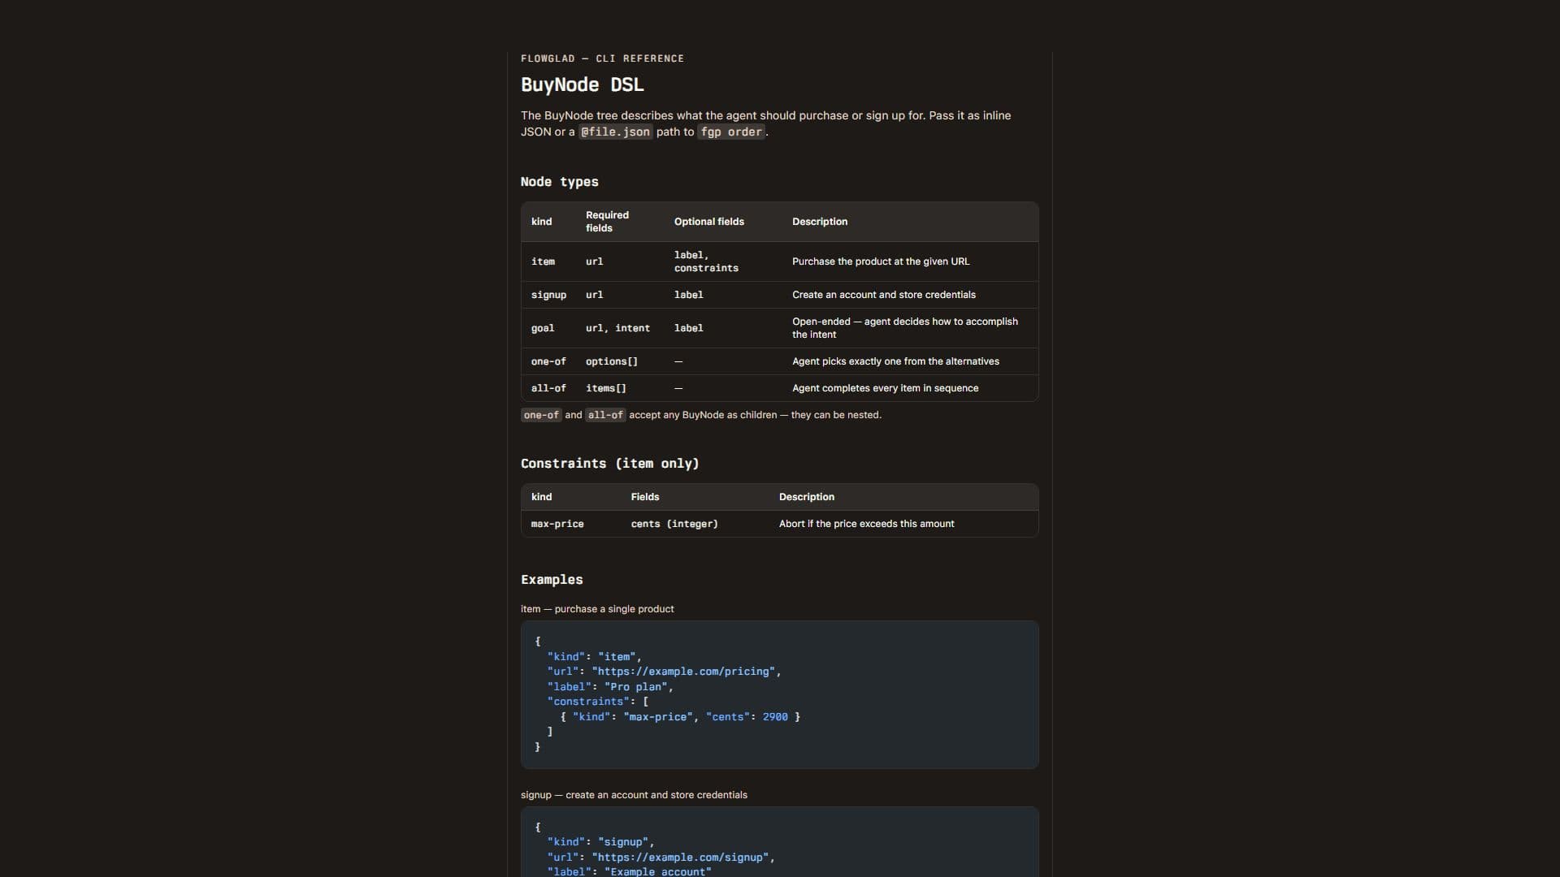Click the '"label": "Pro plan"' code line
This screenshot has height=877, width=1560.
(610, 687)
